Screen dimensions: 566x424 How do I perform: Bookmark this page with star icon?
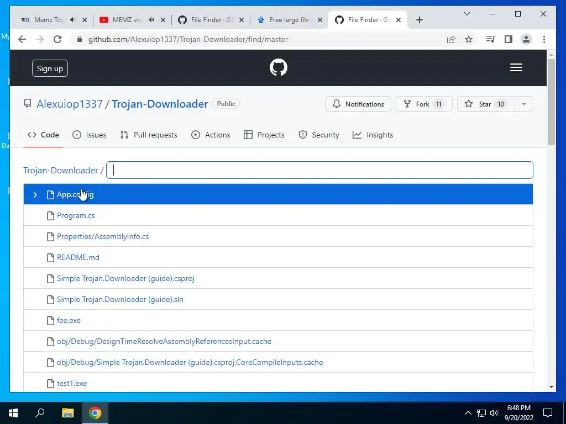coord(469,39)
